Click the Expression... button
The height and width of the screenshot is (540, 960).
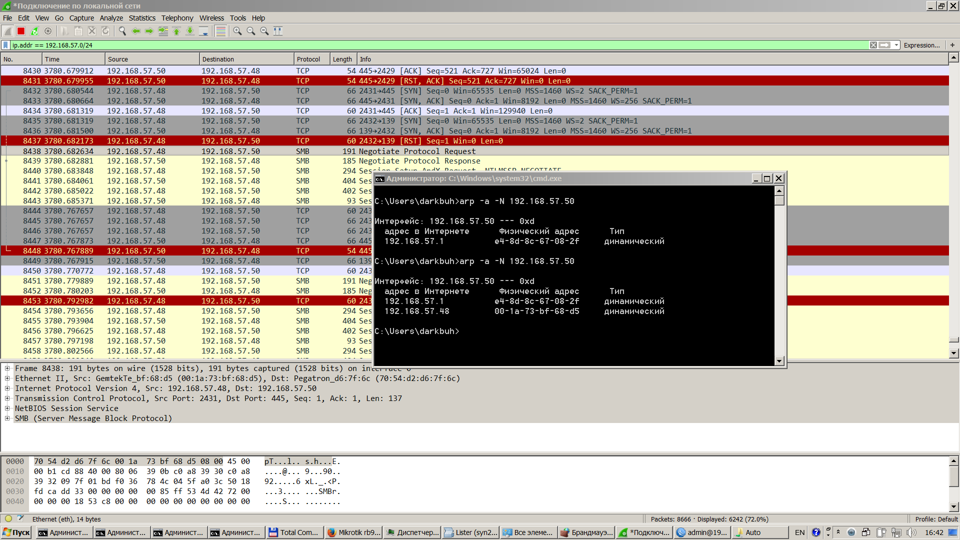(921, 45)
